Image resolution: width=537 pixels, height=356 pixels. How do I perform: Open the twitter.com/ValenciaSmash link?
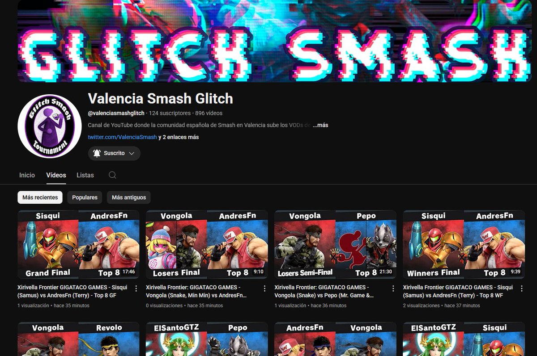tap(122, 137)
